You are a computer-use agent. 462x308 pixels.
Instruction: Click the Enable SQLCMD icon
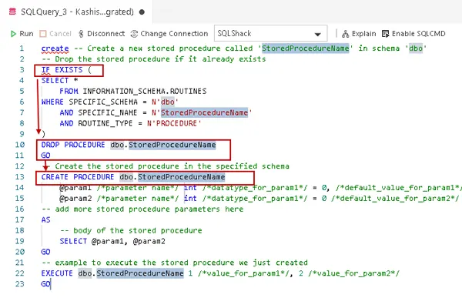click(386, 34)
